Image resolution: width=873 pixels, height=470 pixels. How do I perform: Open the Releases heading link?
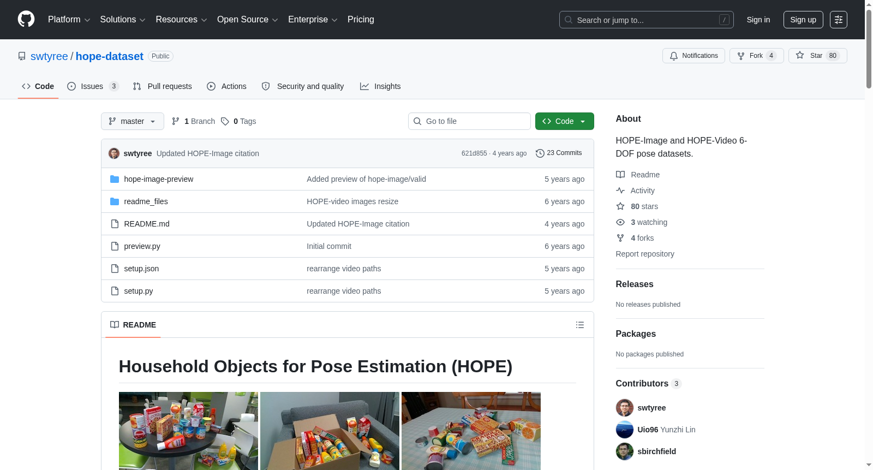click(x=635, y=284)
